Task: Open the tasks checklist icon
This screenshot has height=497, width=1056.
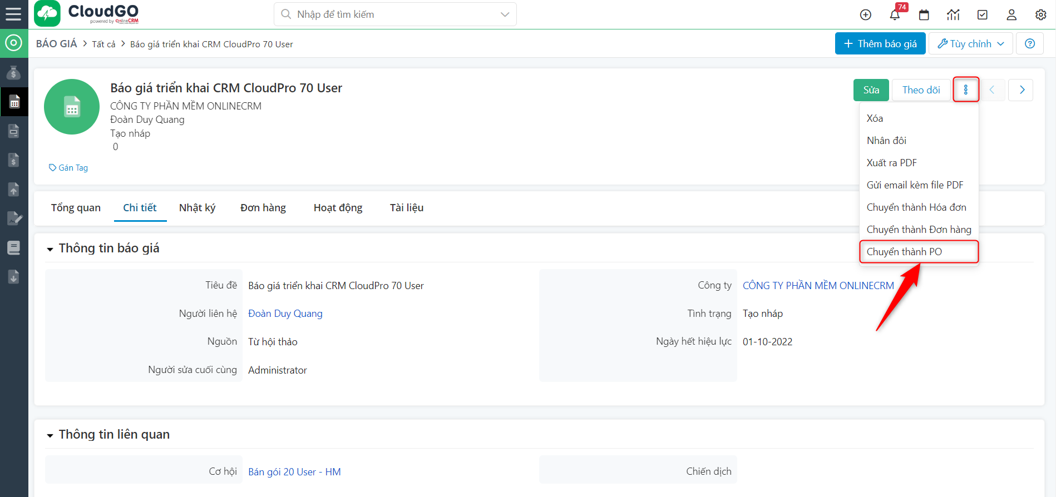Action: [983, 14]
